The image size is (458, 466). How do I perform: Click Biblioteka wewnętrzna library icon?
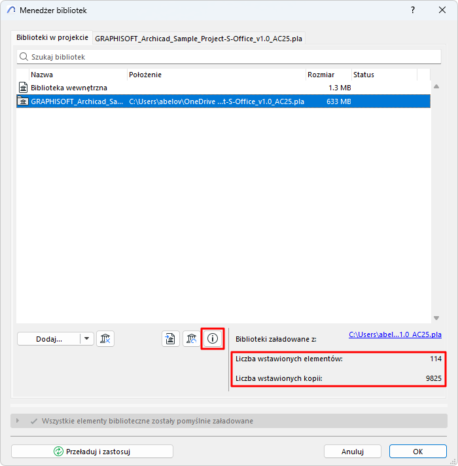tap(23, 88)
